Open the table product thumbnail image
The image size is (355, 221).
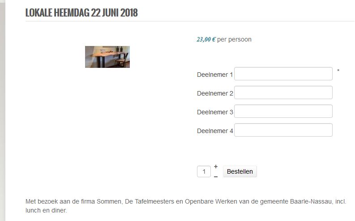[x=107, y=57]
